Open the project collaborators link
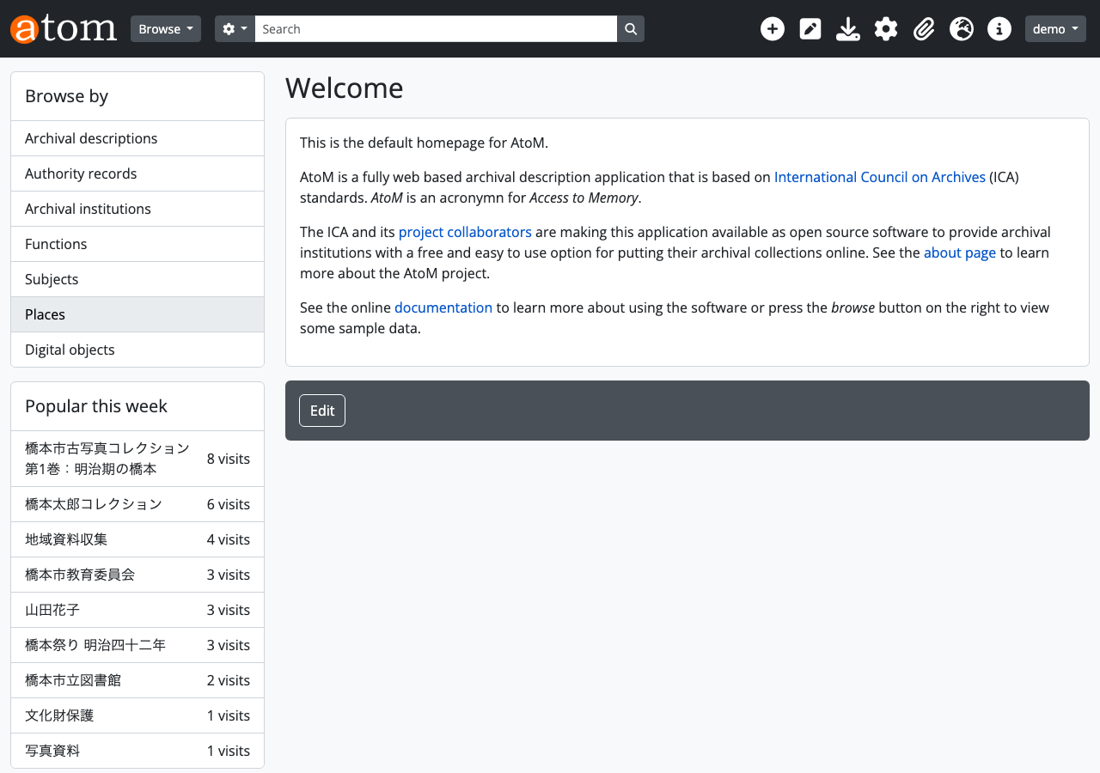 pos(465,232)
